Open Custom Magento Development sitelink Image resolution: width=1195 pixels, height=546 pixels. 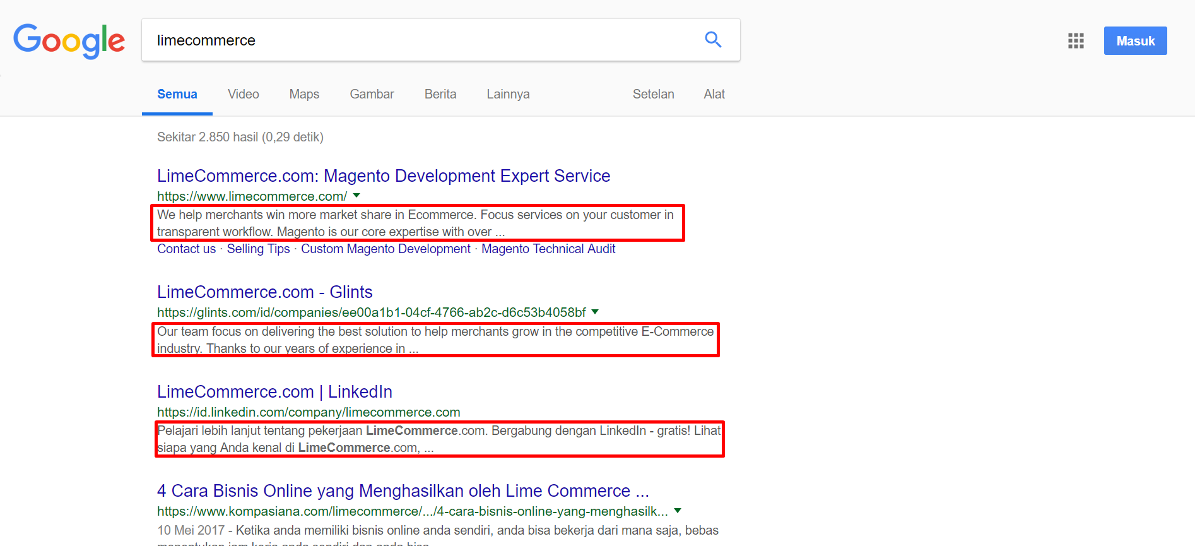[386, 249]
